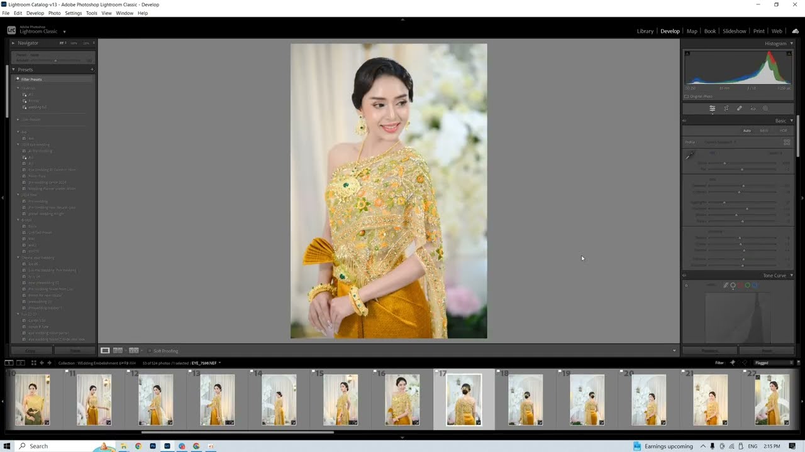
Task: Apply Auto tone in Basic panel
Action: (747, 131)
